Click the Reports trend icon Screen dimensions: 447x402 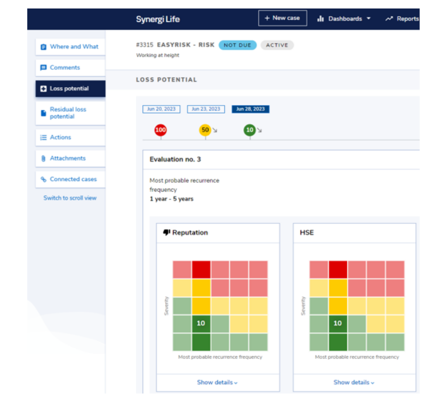pyautogui.click(x=388, y=18)
